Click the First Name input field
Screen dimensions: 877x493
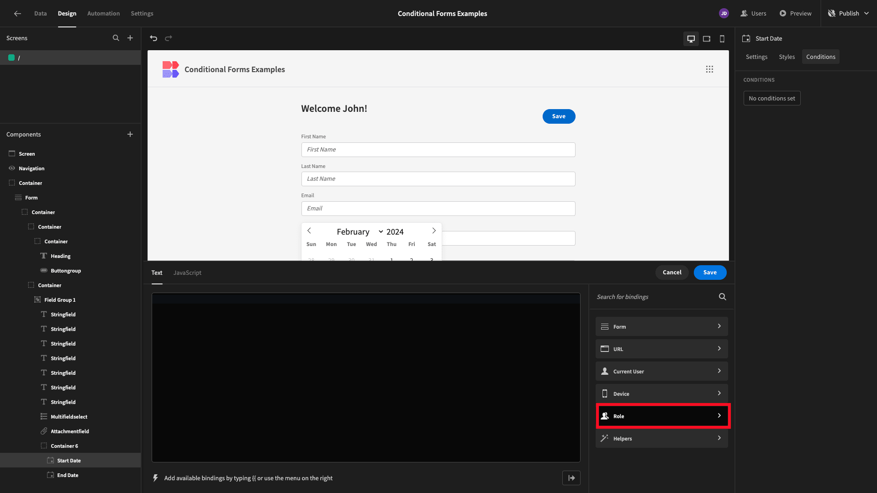438,150
